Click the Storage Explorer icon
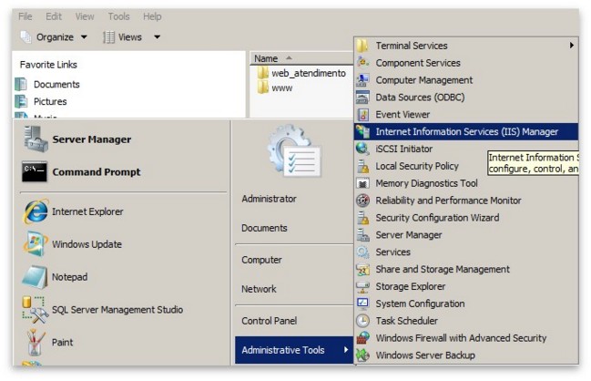 click(362, 287)
